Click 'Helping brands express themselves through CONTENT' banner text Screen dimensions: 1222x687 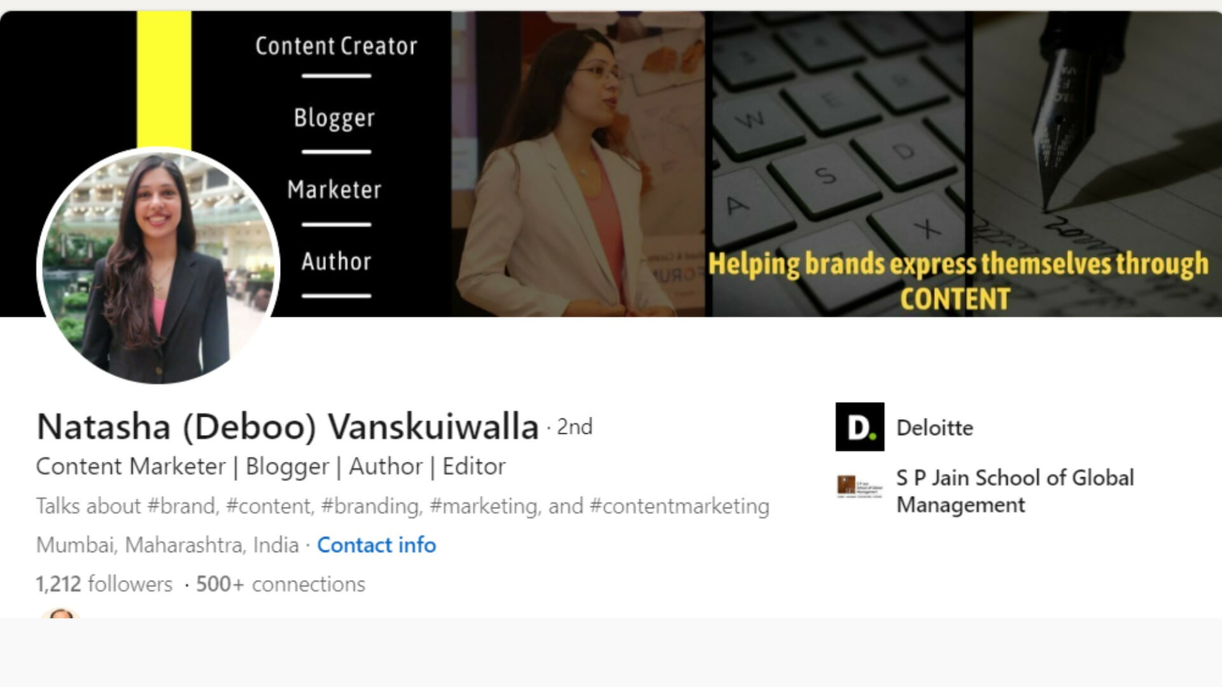[958, 281]
